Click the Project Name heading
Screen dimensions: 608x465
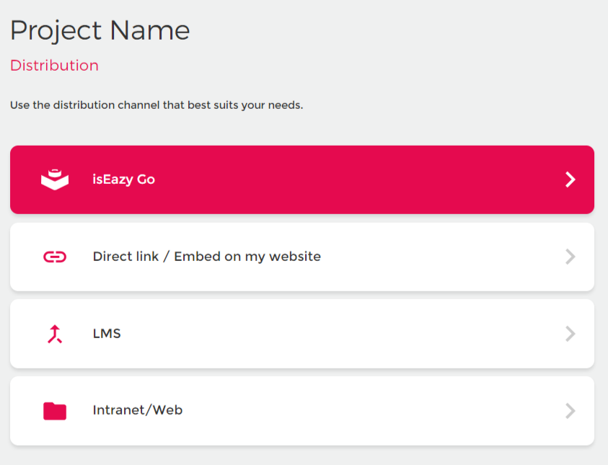100,30
